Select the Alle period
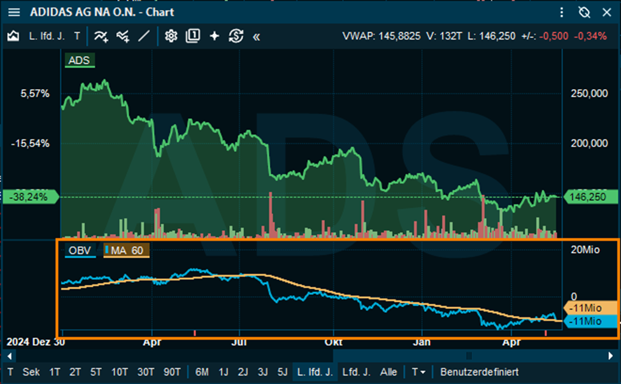Image resolution: width=621 pixels, height=384 pixels. [389, 372]
